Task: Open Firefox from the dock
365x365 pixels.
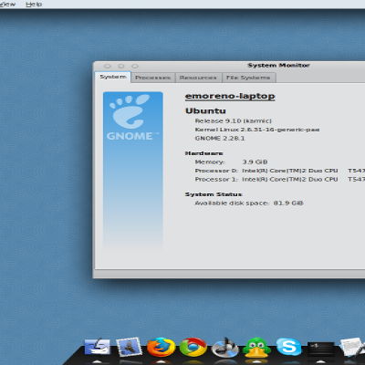Action: (x=162, y=347)
